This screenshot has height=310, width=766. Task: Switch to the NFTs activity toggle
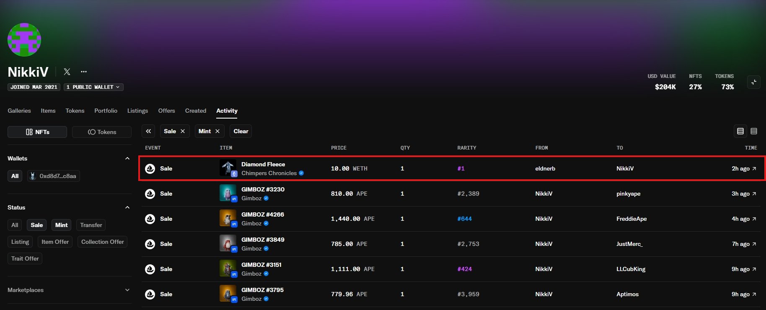(x=37, y=132)
